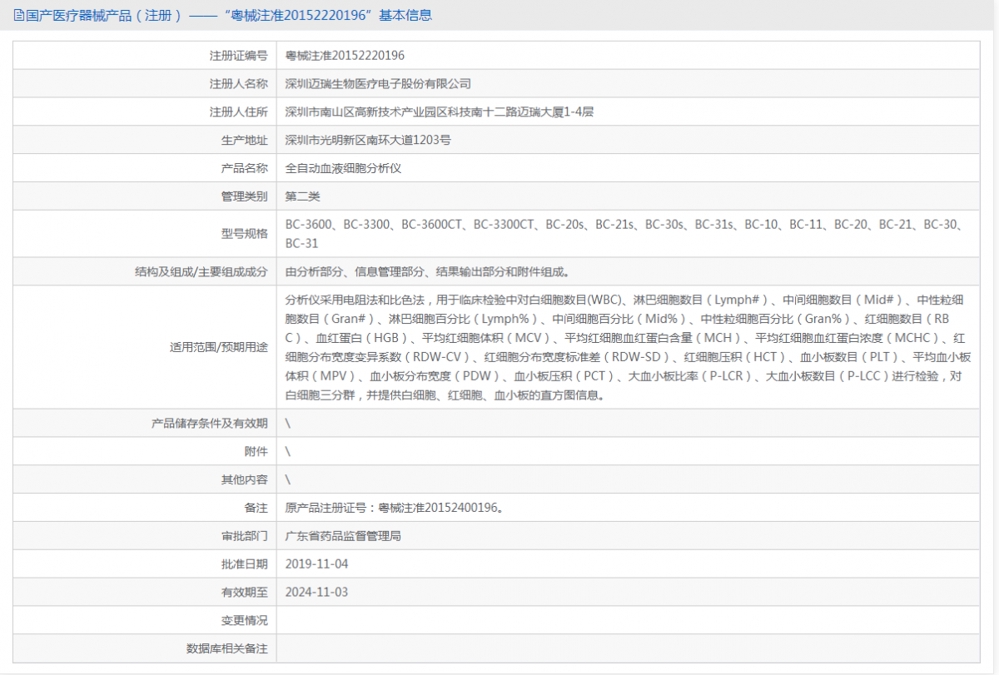The image size is (999, 675).
Task: Select the intended use paragraph starting 分析仪采用电阻法
Action: (628, 347)
